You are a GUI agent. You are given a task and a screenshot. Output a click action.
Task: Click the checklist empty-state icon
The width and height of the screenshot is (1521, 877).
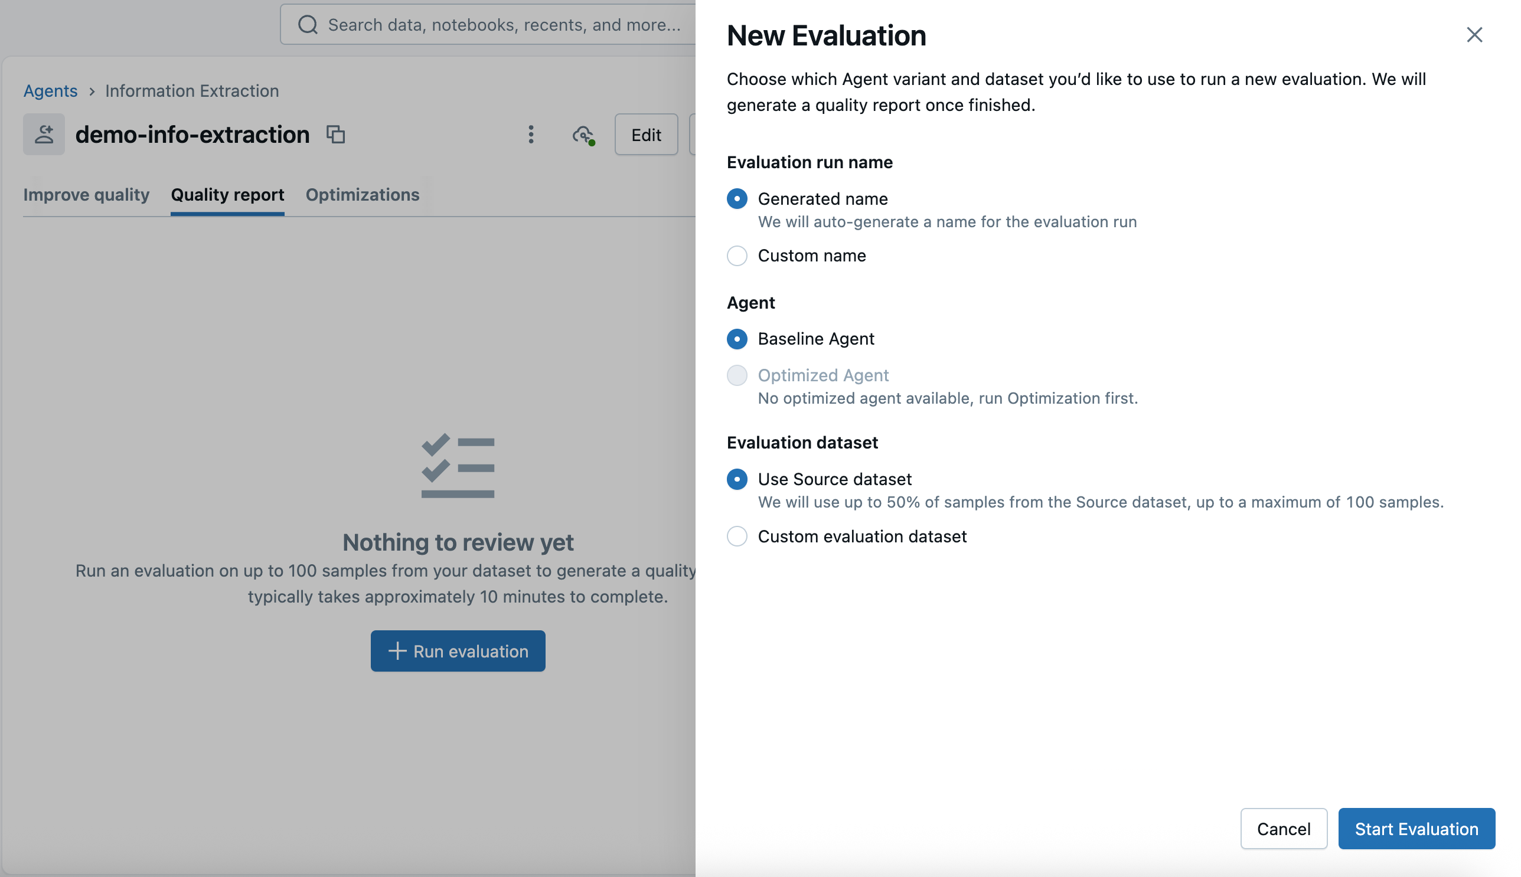tap(458, 466)
